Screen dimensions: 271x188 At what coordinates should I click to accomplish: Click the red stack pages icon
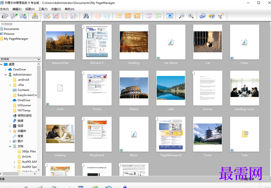(x=98, y=16)
